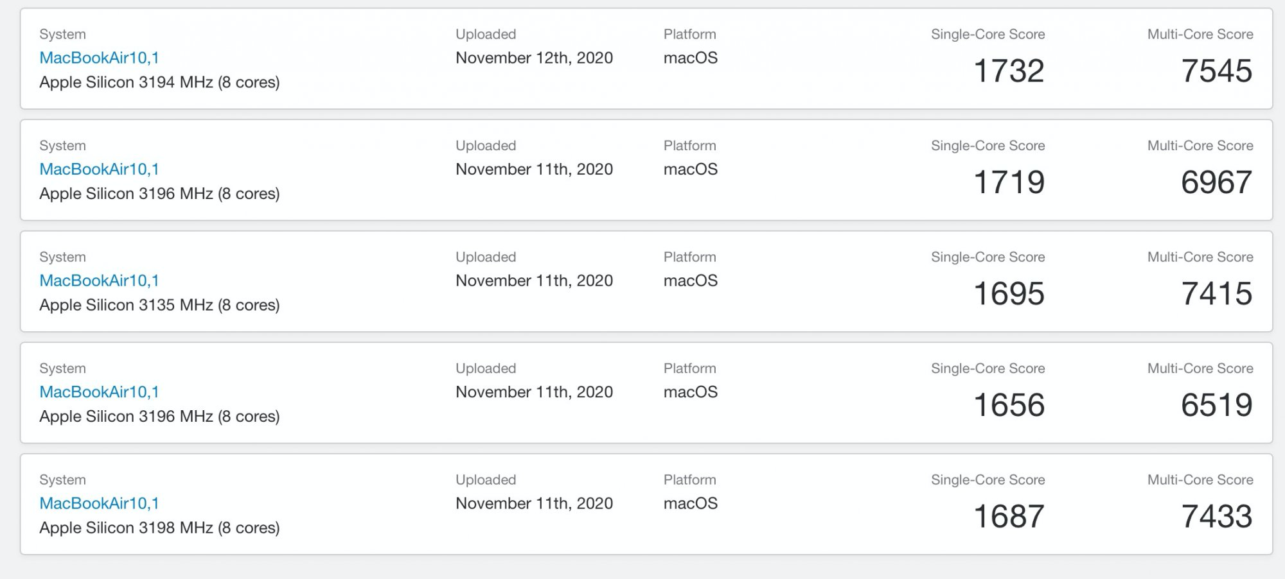This screenshot has width=1285, height=579.
Task: Open MacBookAir10,1 link with score 1695
Action: pos(99,281)
